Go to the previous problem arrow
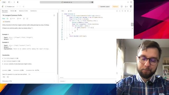The height and width of the screenshot is (95, 169). [x=17, y=7]
